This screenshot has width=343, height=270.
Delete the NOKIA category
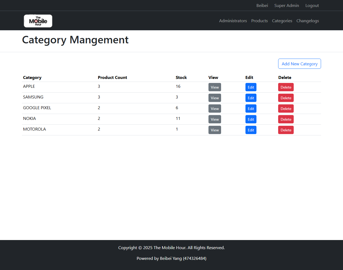click(x=286, y=119)
